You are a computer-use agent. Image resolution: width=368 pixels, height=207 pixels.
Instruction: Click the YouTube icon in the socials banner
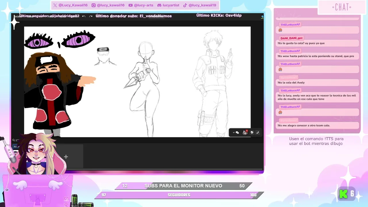131,5
